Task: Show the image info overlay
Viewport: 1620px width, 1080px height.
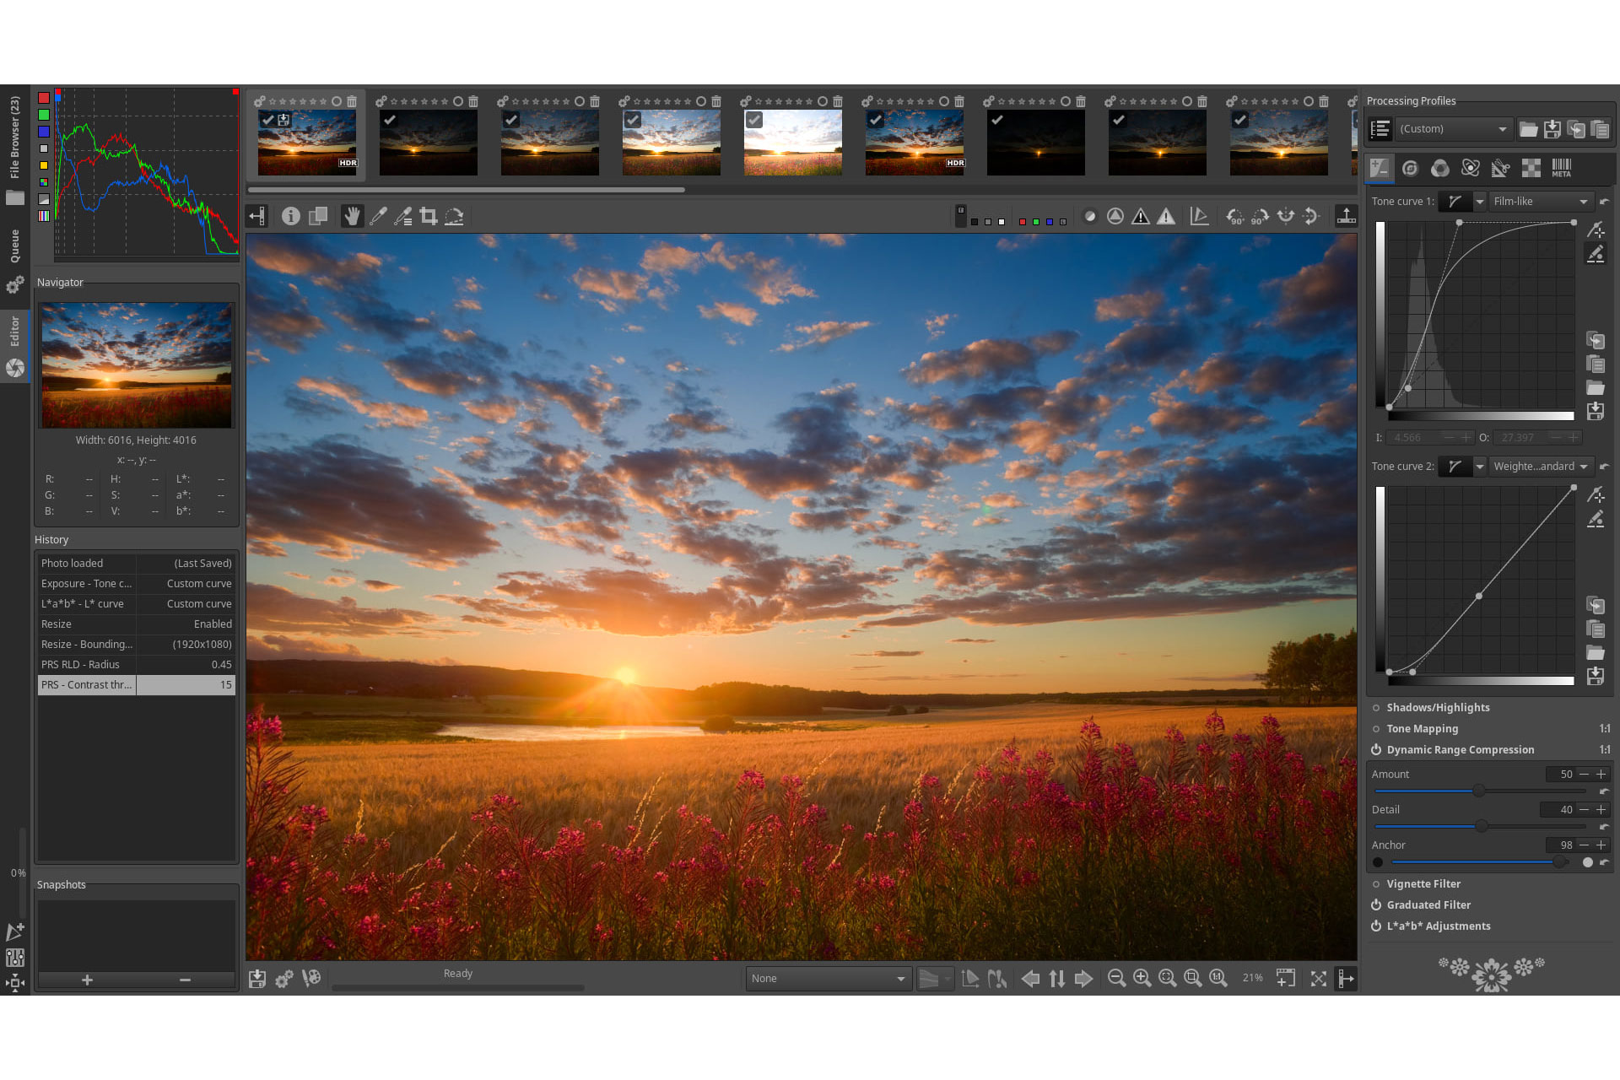Action: point(291,216)
